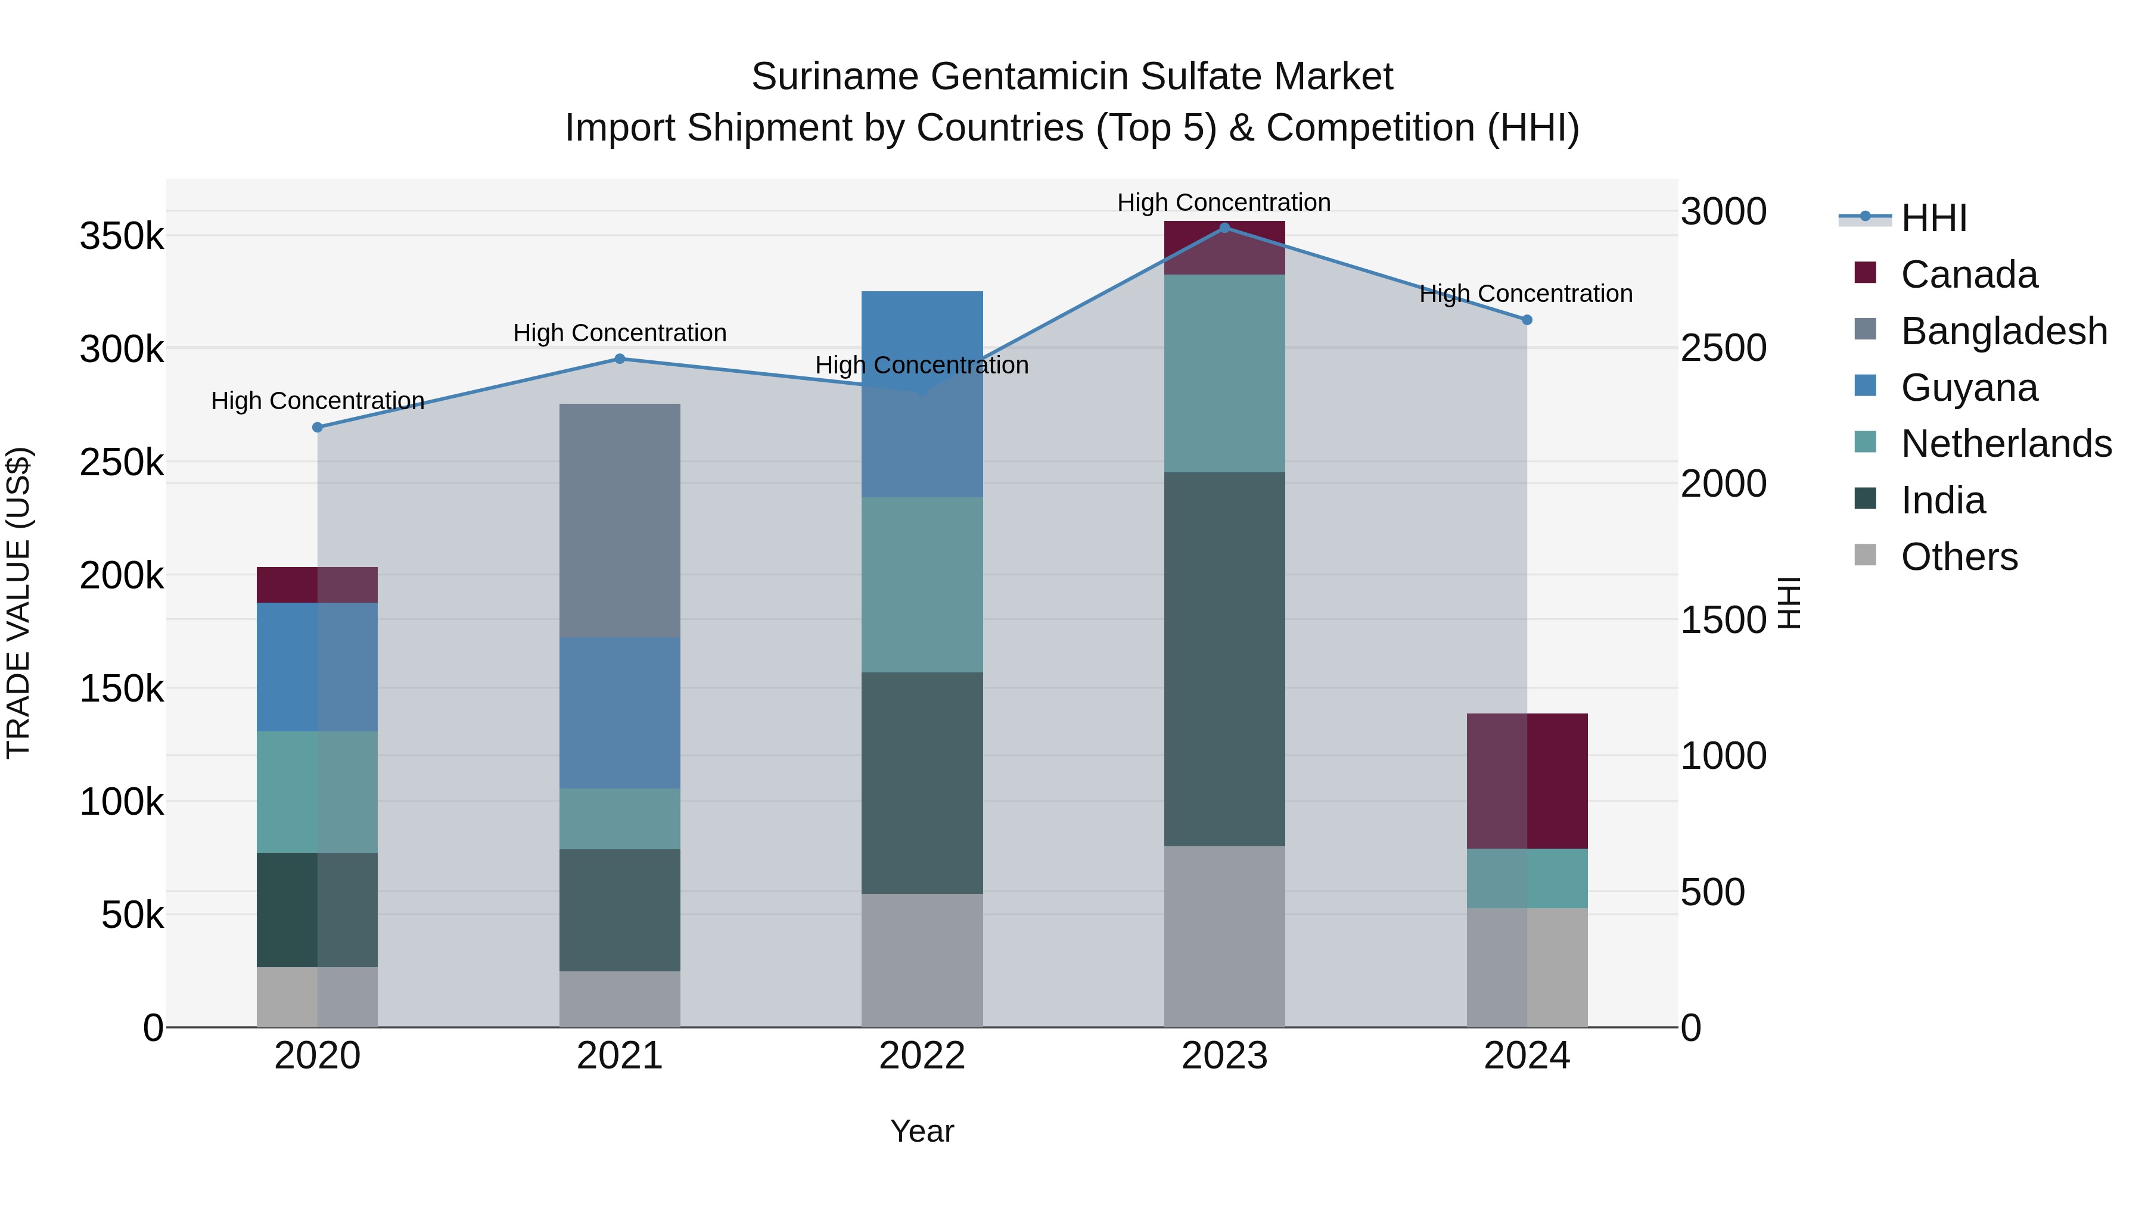
Task: Click the Canada segment of 2020 bar
Action: click(x=317, y=584)
